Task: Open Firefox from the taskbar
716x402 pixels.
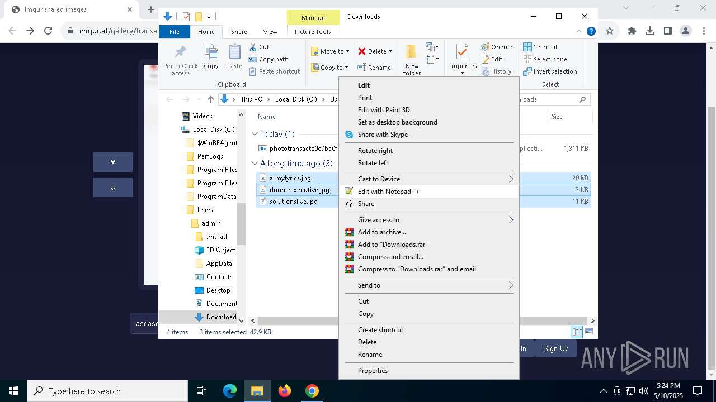Action: (x=285, y=391)
